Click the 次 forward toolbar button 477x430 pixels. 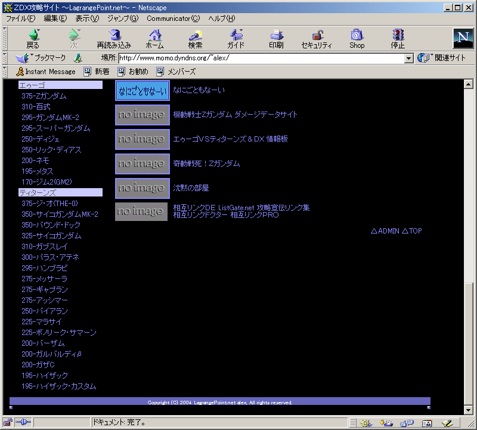pos(74,39)
